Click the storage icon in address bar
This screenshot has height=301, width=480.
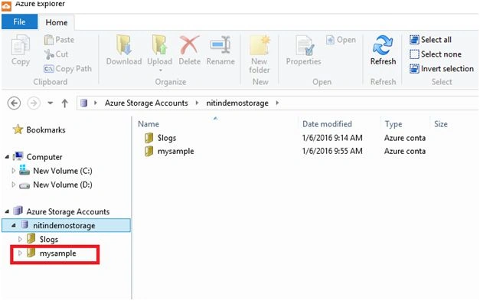pyautogui.click(x=84, y=103)
